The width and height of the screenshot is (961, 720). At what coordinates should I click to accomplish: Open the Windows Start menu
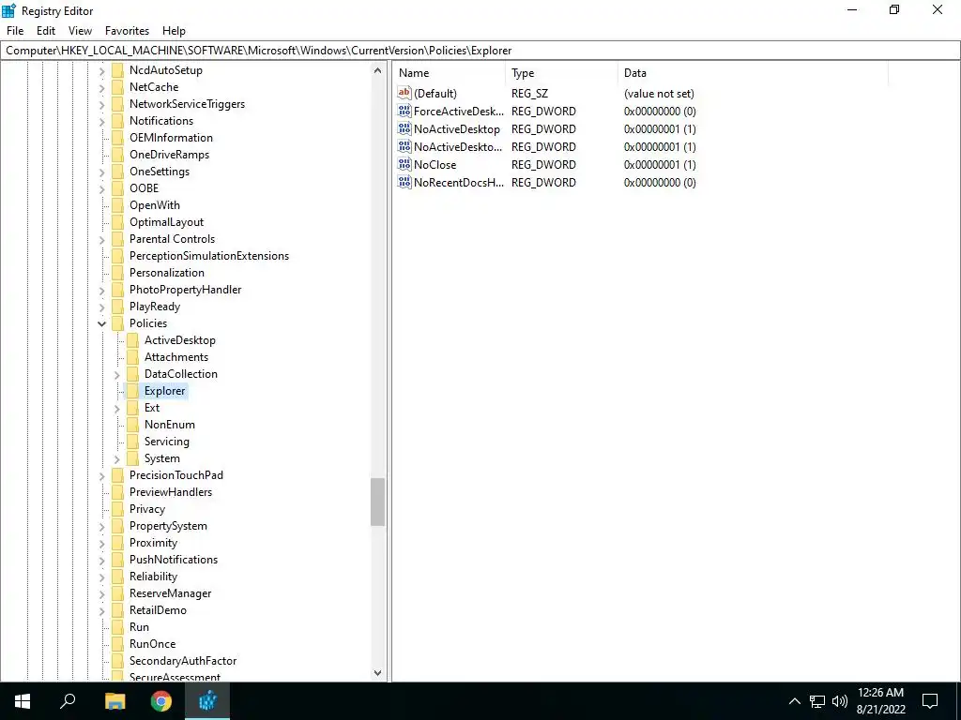click(x=23, y=701)
